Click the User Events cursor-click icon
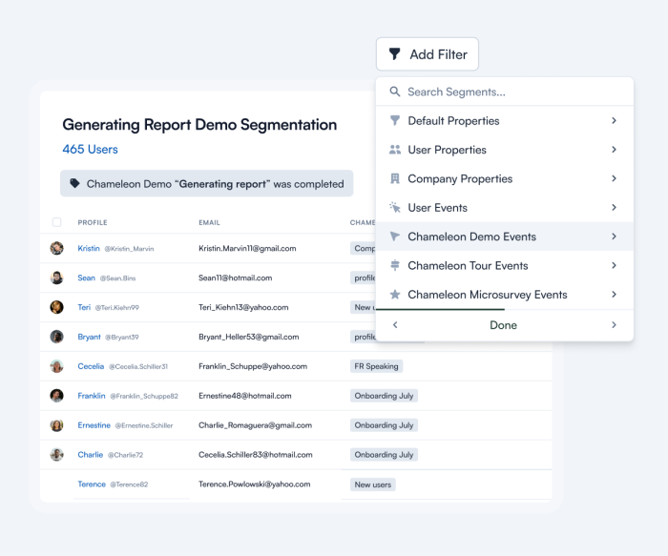The width and height of the screenshot is (668, 556). [x=395, y=207]
